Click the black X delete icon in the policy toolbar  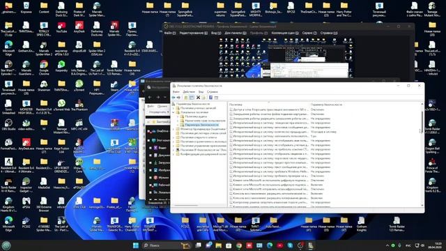point(198,98)
